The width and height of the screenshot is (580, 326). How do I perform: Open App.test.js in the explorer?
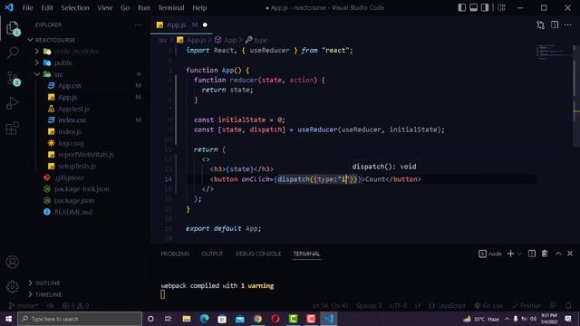point(73,109)
